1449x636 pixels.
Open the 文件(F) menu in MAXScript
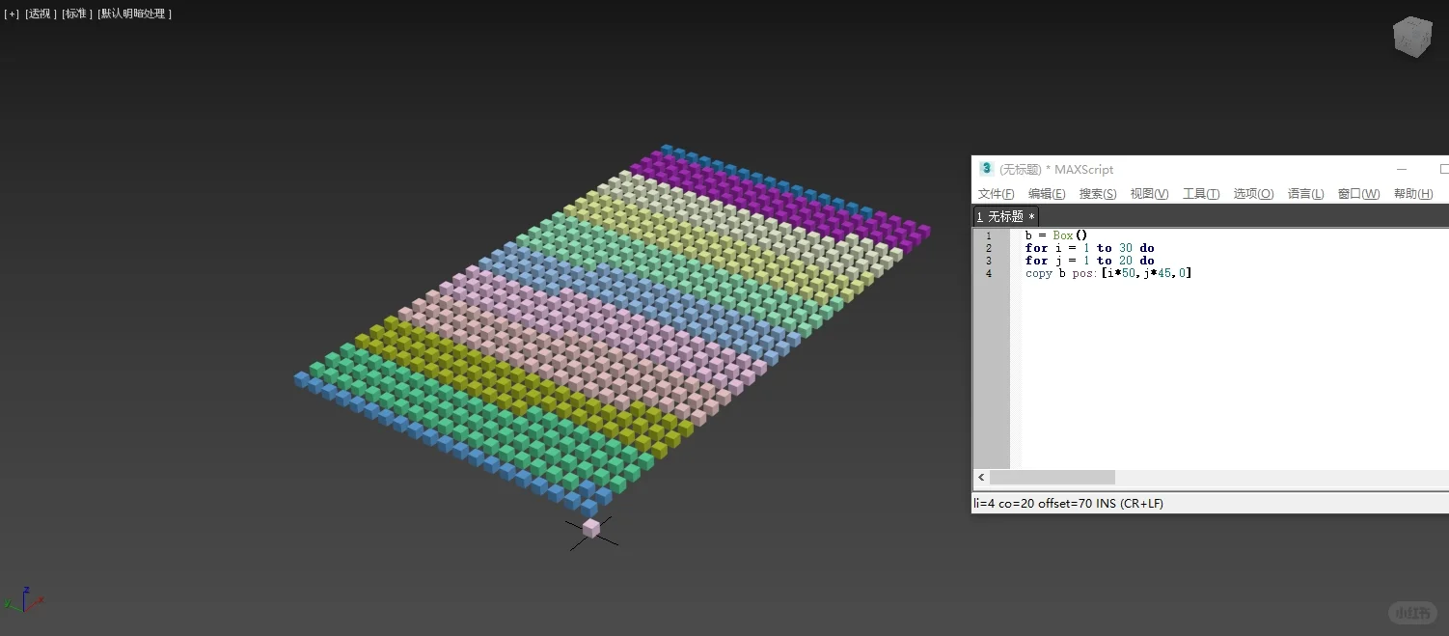click(x=996, y=193)
